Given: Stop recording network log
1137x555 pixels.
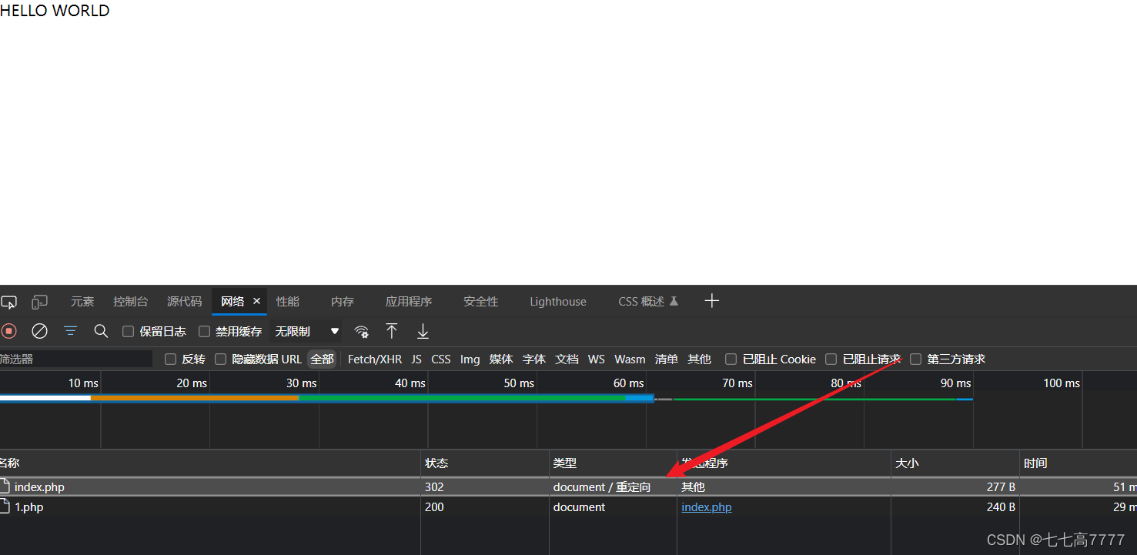Looking at the screenshot, I should coord(8,331).
